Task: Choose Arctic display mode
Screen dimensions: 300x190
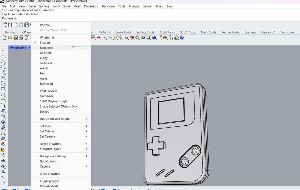Action: (44, 78)
